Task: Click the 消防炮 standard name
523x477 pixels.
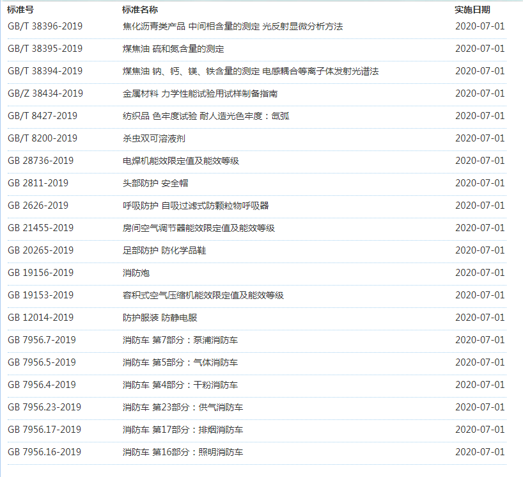Action: pos(136,273)
